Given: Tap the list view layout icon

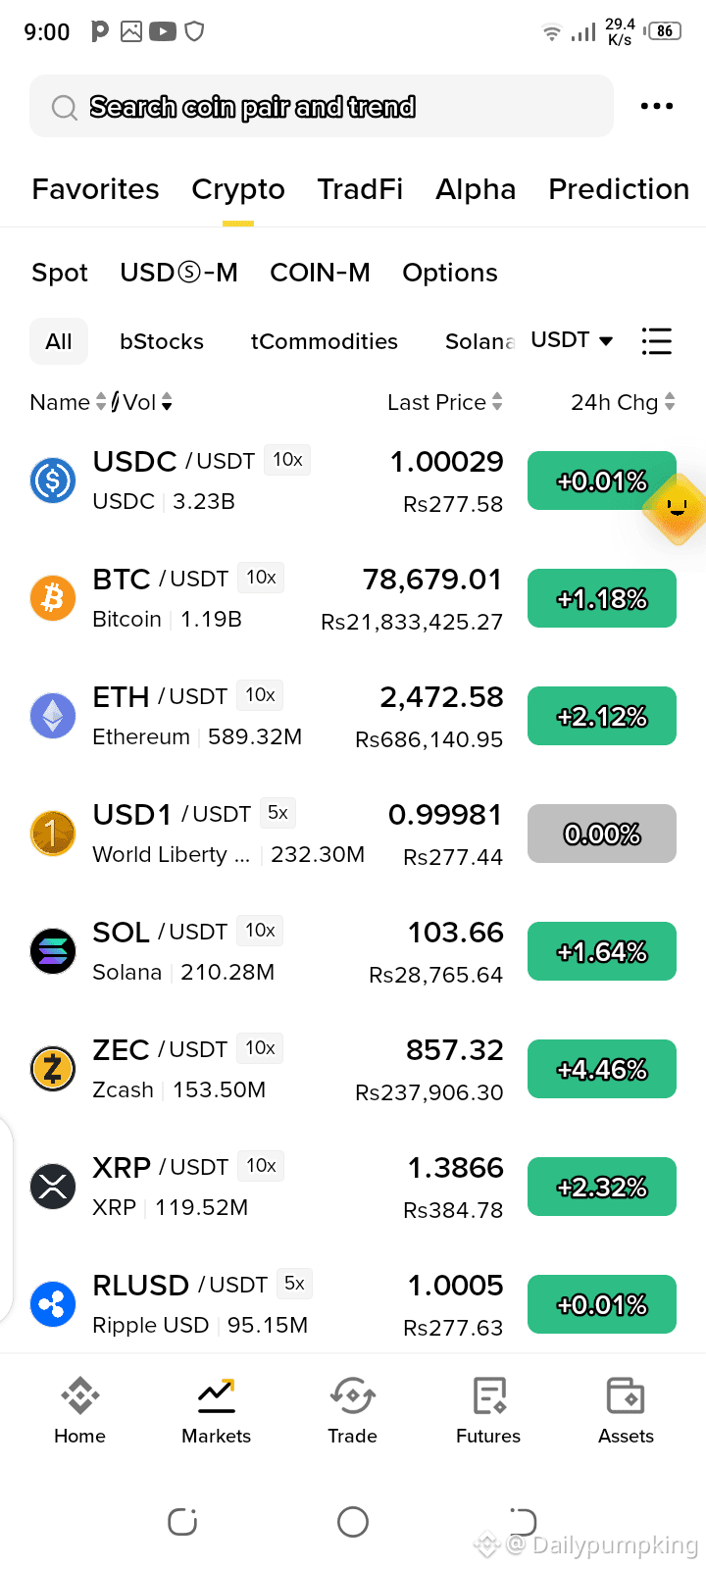Looking at the screenshot, I should tap(656, 341).
